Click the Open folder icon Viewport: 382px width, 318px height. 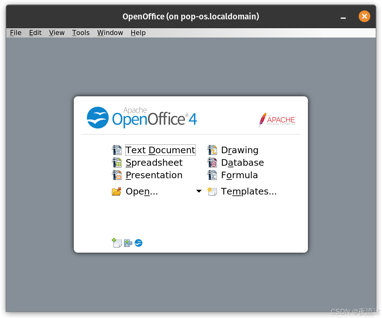tap(117, 191)
